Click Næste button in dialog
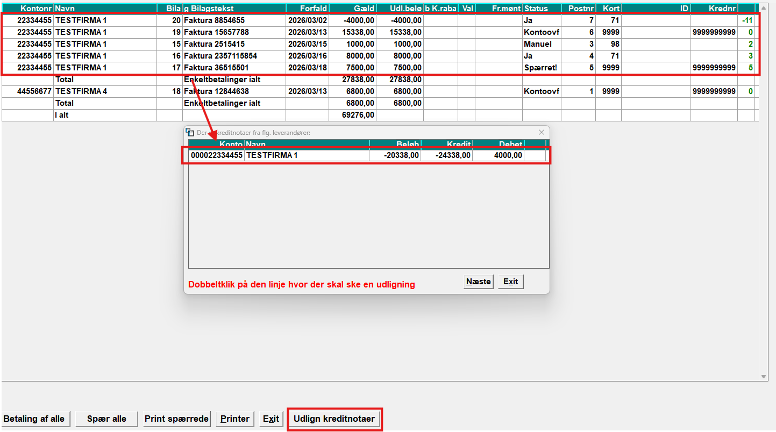776x432 pixels. (x=478, y=282)
